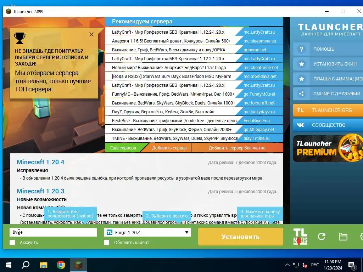This screenshot has width=363, height=272.
Task: Open the TLAUNCHER.ORG link button
Action: [x=328, y=110]
